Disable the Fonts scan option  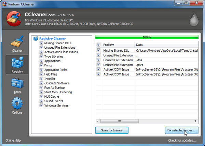pos(41,65)
